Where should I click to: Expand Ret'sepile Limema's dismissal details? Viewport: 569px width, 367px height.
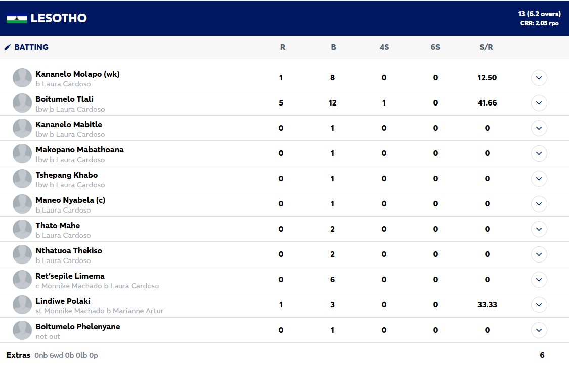point(539,280)
